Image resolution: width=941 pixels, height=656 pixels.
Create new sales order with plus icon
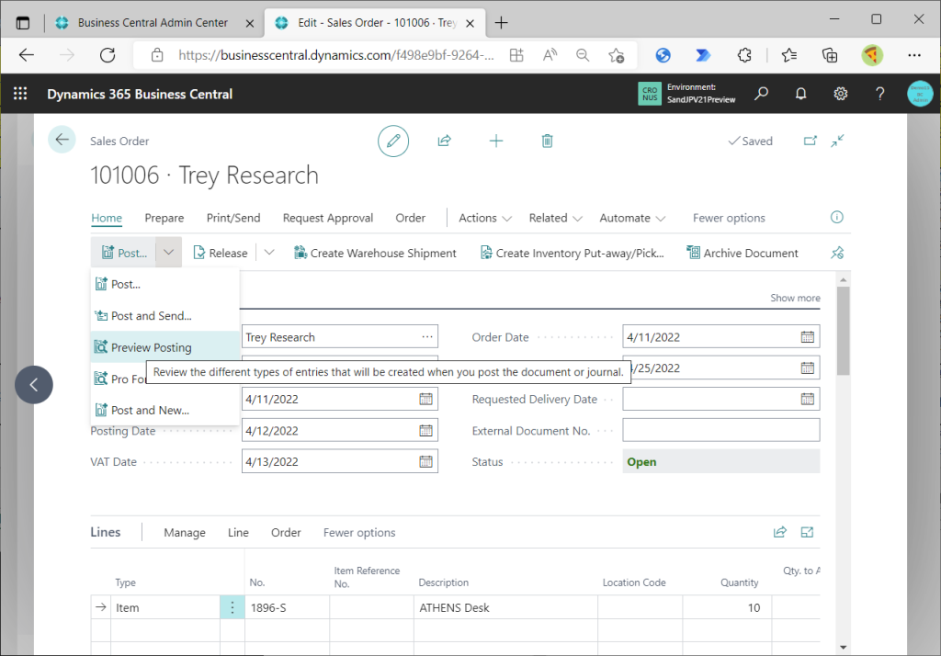coord(495,141)
